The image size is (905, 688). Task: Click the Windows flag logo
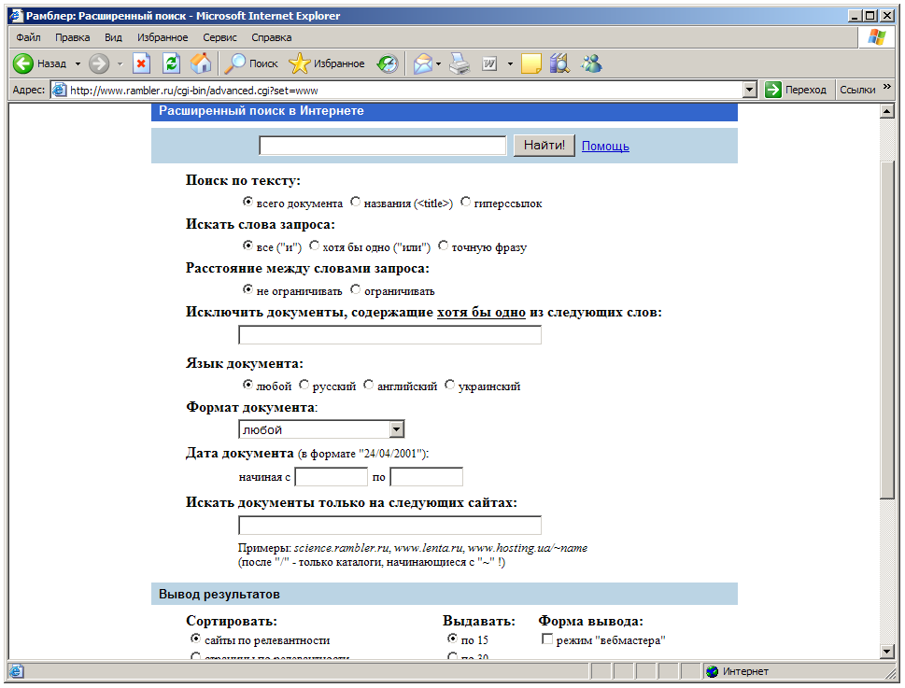pos(876,37)
